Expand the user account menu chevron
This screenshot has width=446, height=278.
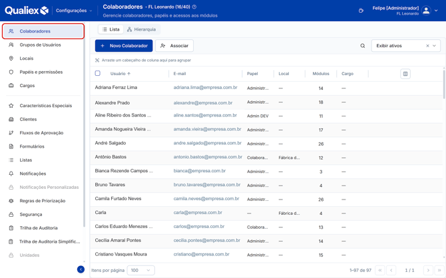[x=436, y=11]
